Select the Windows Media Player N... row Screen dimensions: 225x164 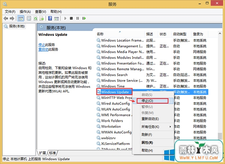coord(152,52)
